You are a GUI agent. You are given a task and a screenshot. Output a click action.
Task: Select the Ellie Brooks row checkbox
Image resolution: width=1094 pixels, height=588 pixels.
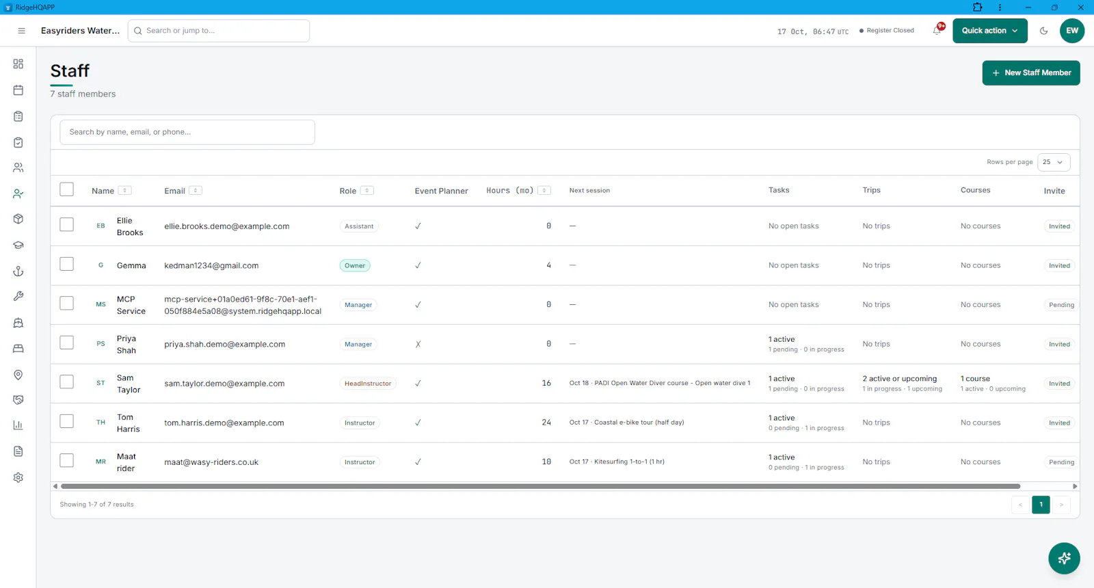click(x=66, y=224)
